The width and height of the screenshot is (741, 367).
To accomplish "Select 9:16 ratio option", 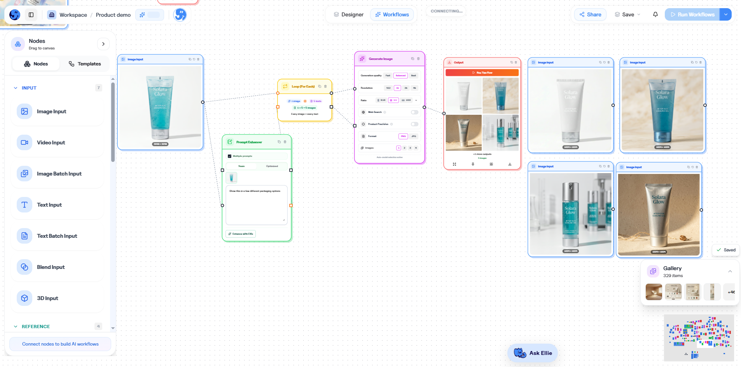I will point(381,100).
